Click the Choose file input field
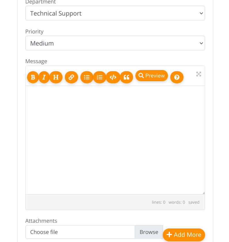This screenshot has height=242, width=229. click(80, 232)
